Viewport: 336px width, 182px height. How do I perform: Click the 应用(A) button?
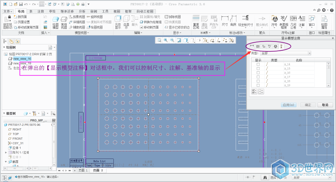289,105
